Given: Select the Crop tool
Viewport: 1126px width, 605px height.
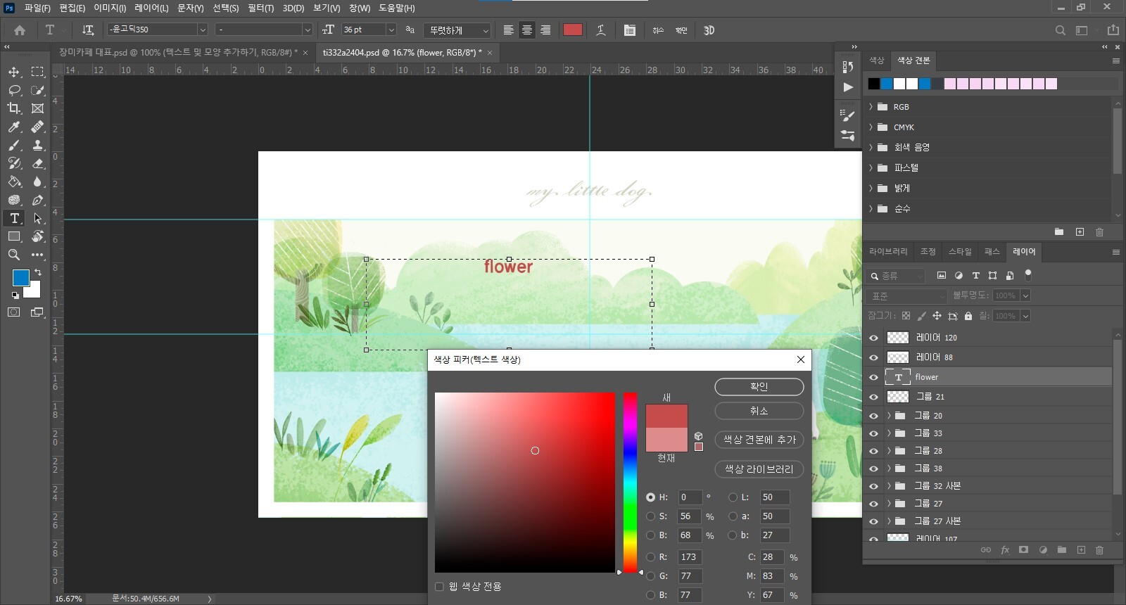Looking at the screenshot, I should (14, 108).
